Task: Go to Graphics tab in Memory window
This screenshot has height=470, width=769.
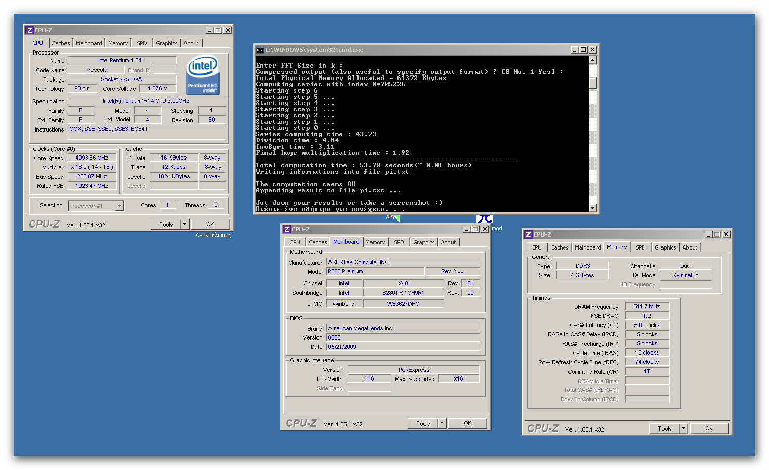Action: point(666,247)
